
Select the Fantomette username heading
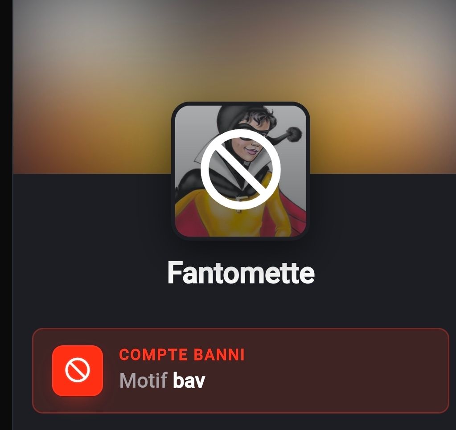point(241,273)
